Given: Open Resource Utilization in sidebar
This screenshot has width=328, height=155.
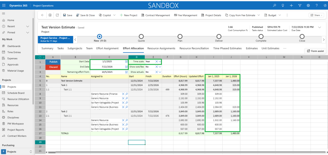Looking at the screenshot, I should 18,99.
